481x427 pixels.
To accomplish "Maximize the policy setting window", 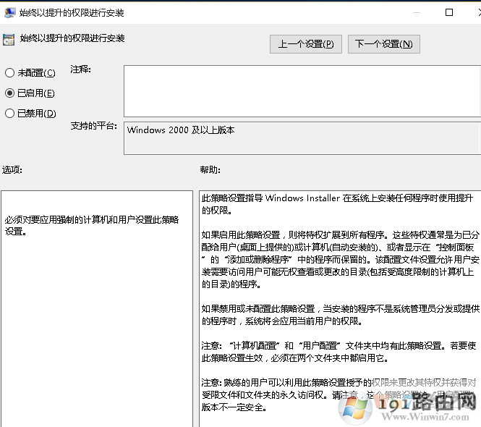I will tap(449, 12).
